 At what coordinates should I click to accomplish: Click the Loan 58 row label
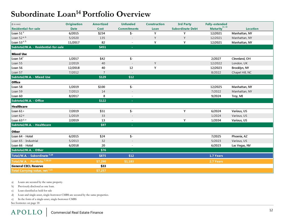[17, 87]
